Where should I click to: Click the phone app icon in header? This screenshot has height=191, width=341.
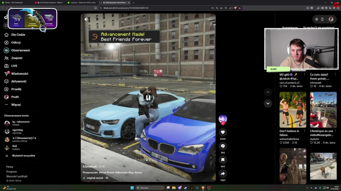[322, 19]
